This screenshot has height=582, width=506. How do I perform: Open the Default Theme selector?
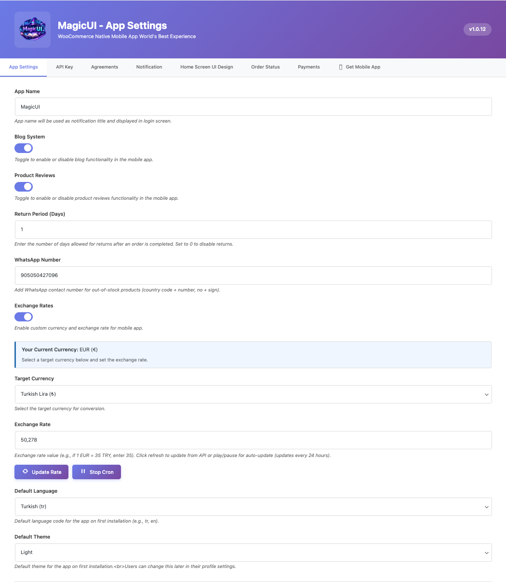[253, 553]
